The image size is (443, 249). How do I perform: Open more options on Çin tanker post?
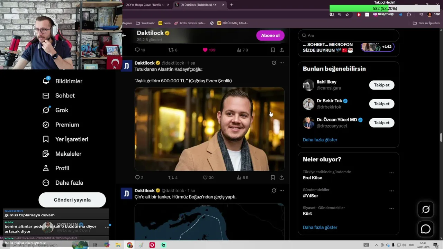point(282,191)
